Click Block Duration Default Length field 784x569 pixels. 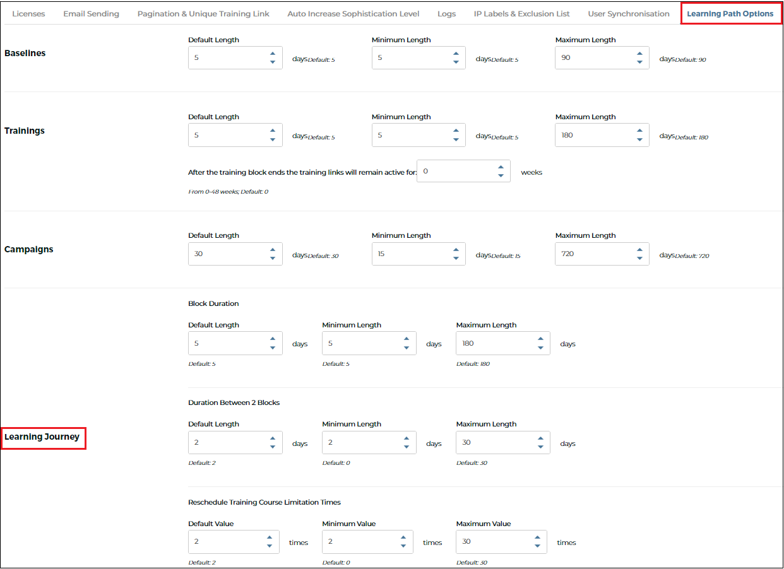pos(235,343)
